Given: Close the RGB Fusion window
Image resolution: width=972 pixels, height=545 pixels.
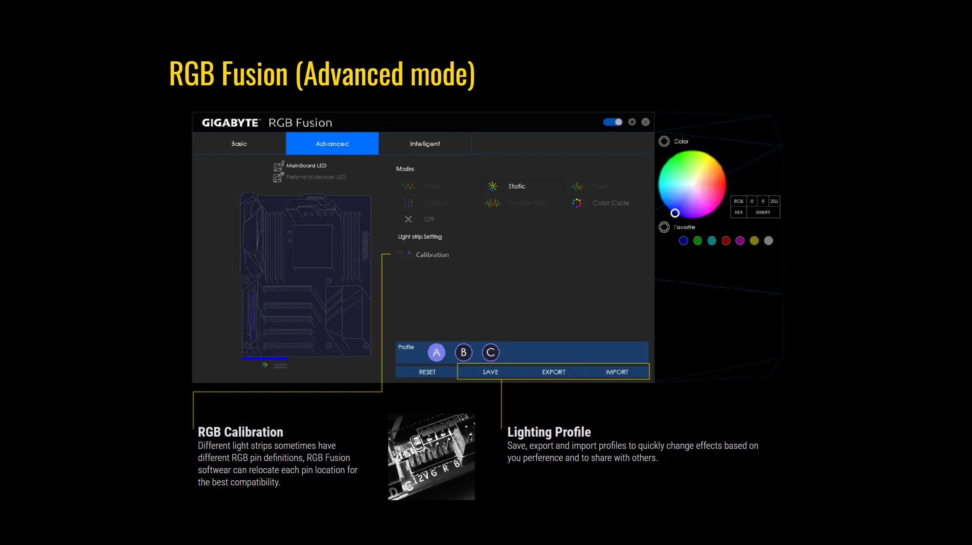Looking at the screenshot, I should click(645, 122).
